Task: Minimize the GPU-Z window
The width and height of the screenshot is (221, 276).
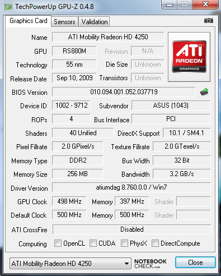Action: pyautogui.click(x=170, y=4)
